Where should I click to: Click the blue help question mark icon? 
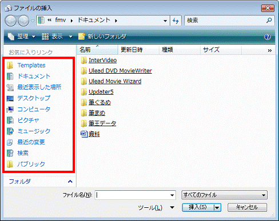click(x=268, y=37)
